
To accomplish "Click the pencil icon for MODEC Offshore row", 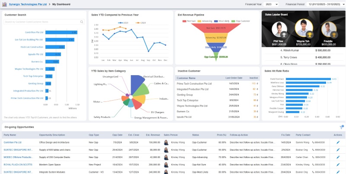I will point(338,157).
